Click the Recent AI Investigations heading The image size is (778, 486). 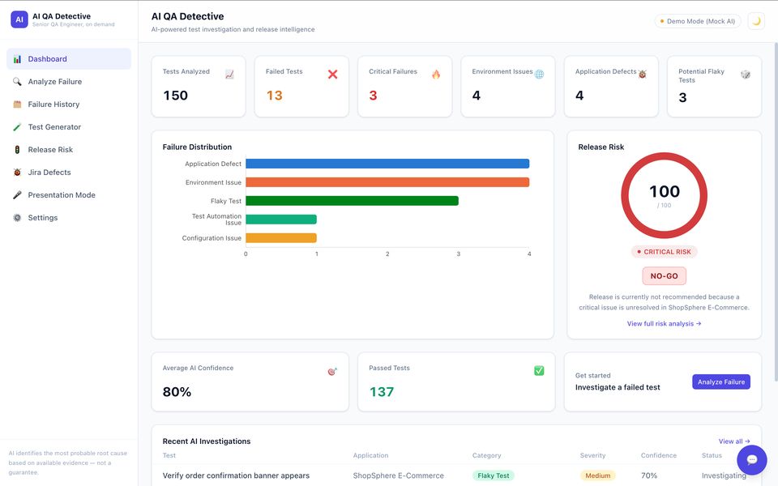(x=207, y=441)
